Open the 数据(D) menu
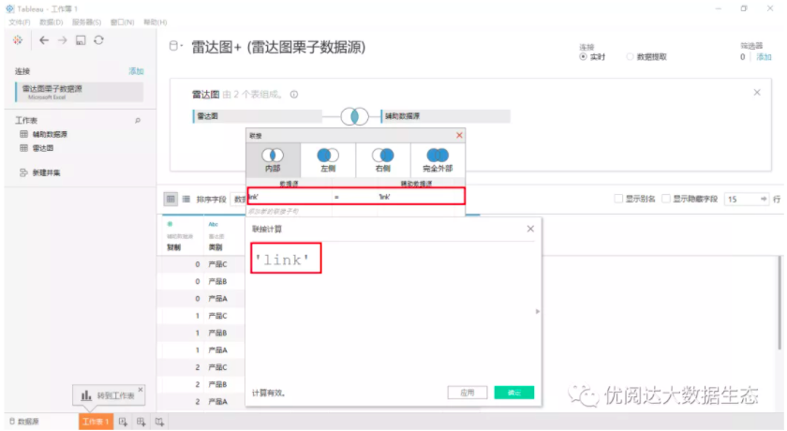 point(52,22)
